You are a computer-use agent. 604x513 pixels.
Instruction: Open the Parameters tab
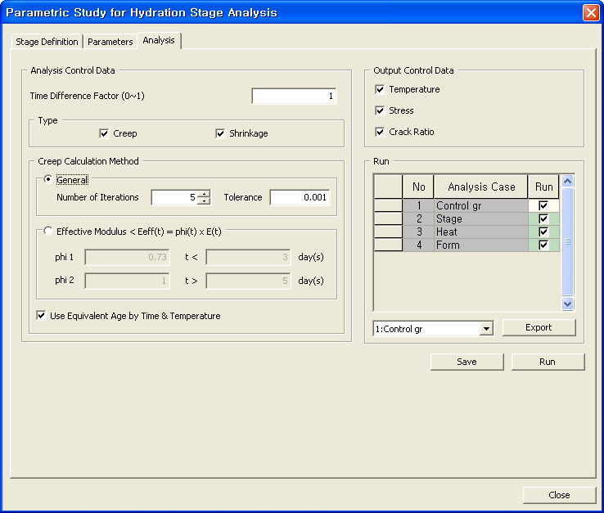point(110,42)
